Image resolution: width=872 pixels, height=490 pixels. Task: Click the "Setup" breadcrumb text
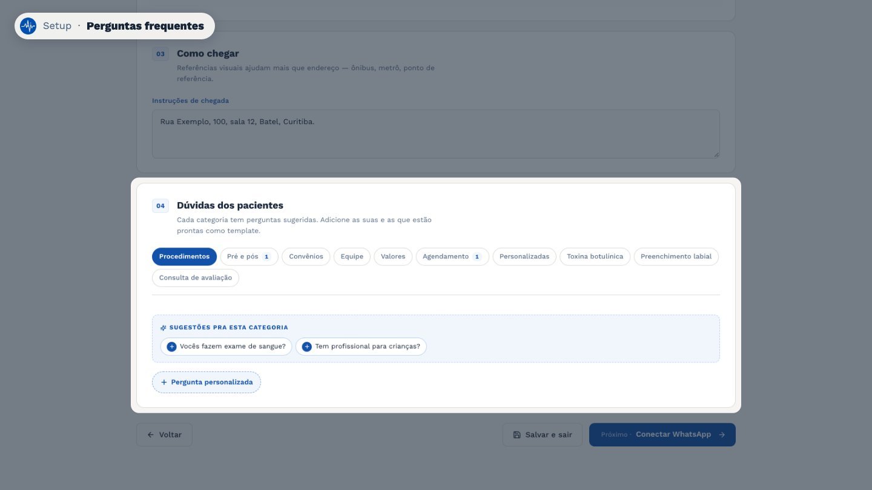(x=57, y=26)
